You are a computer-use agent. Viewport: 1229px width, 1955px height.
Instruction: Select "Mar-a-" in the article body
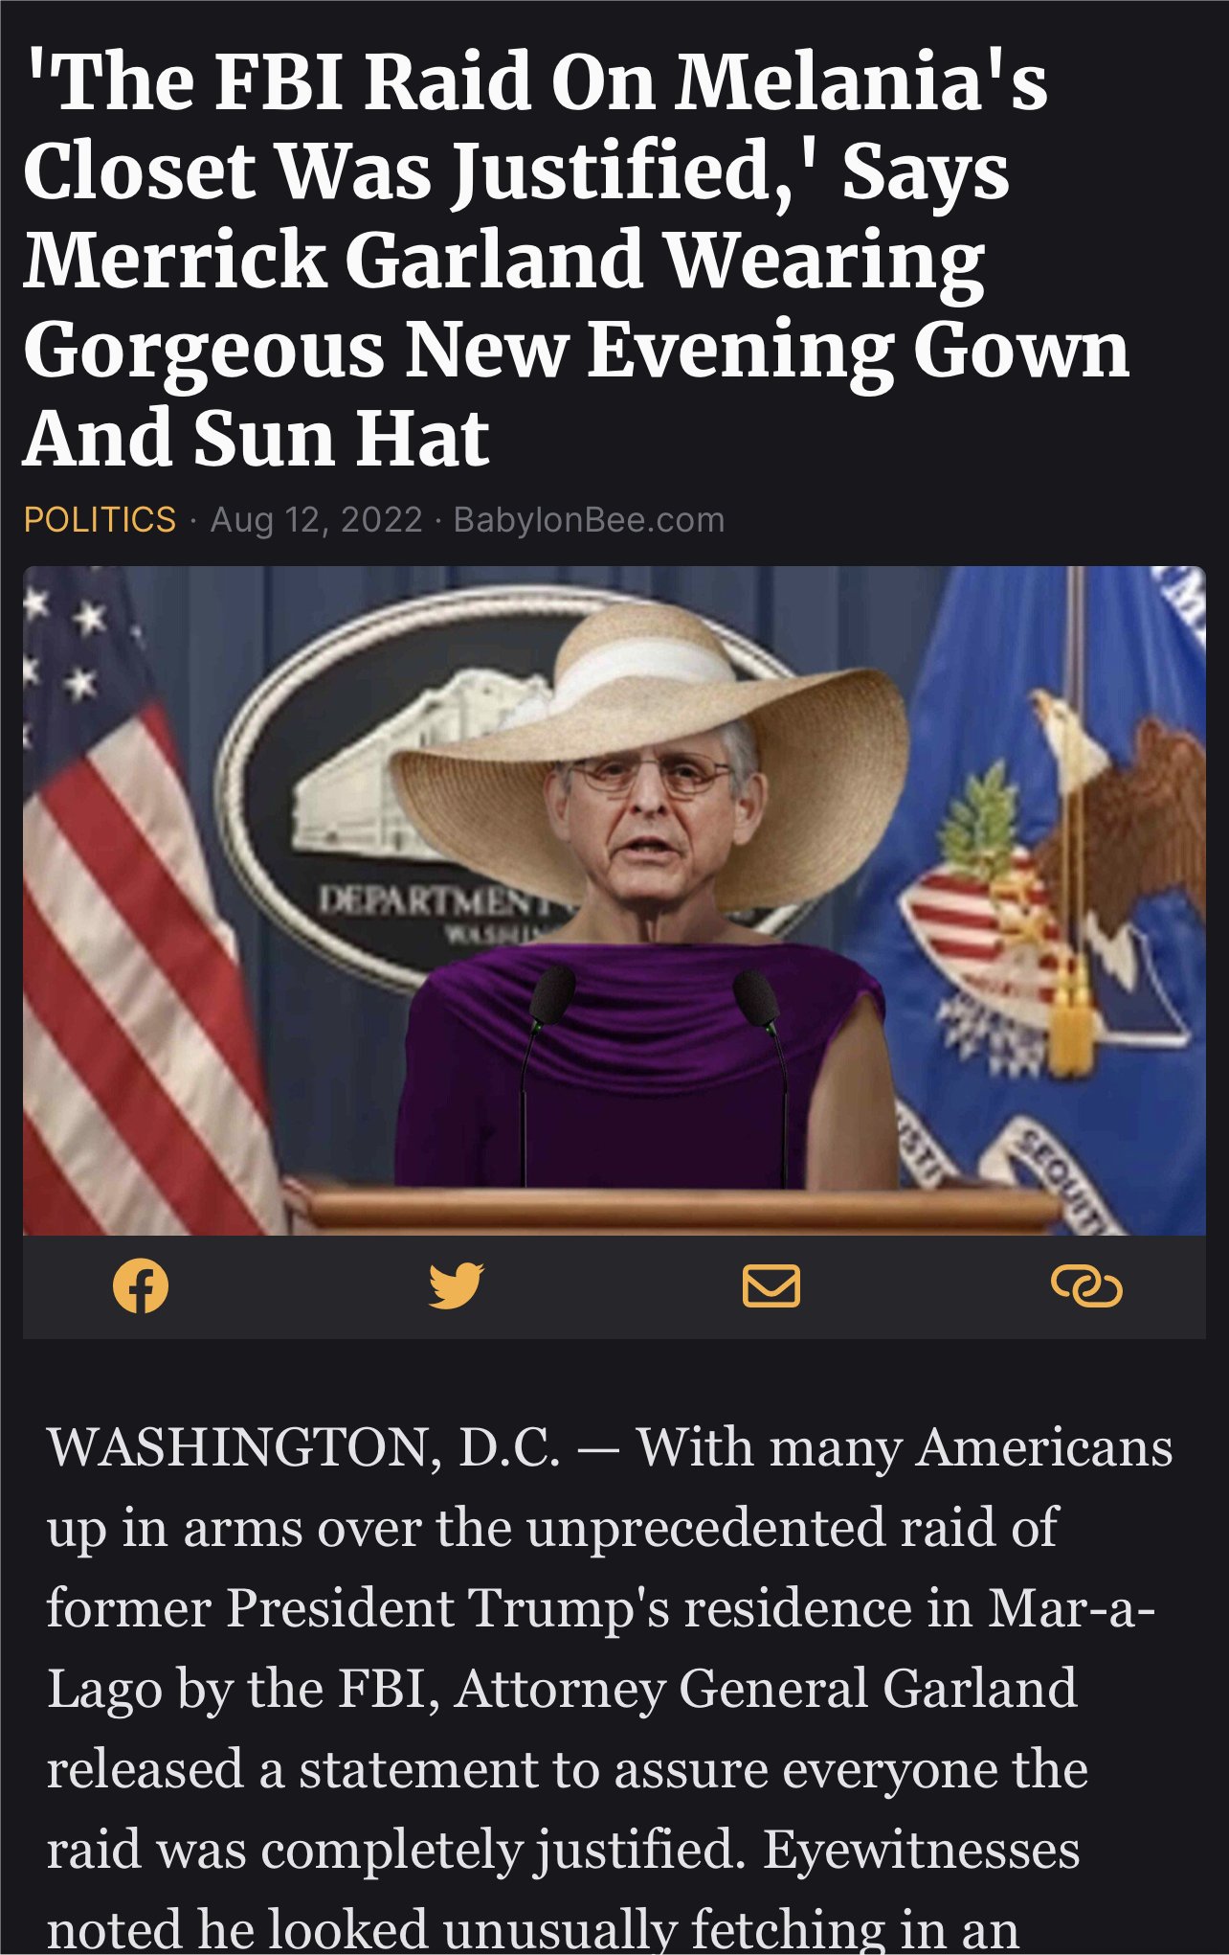pos(1071,1608)
